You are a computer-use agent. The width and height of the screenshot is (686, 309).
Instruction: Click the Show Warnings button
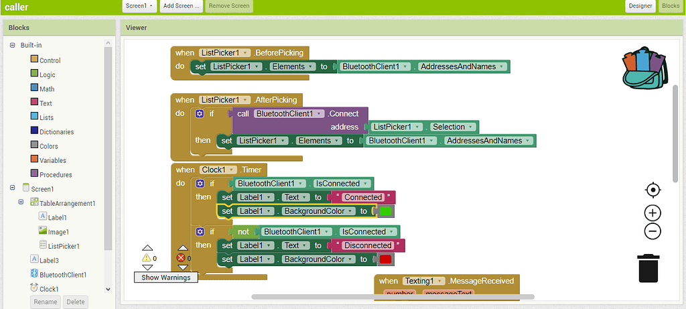coord(165,277)
